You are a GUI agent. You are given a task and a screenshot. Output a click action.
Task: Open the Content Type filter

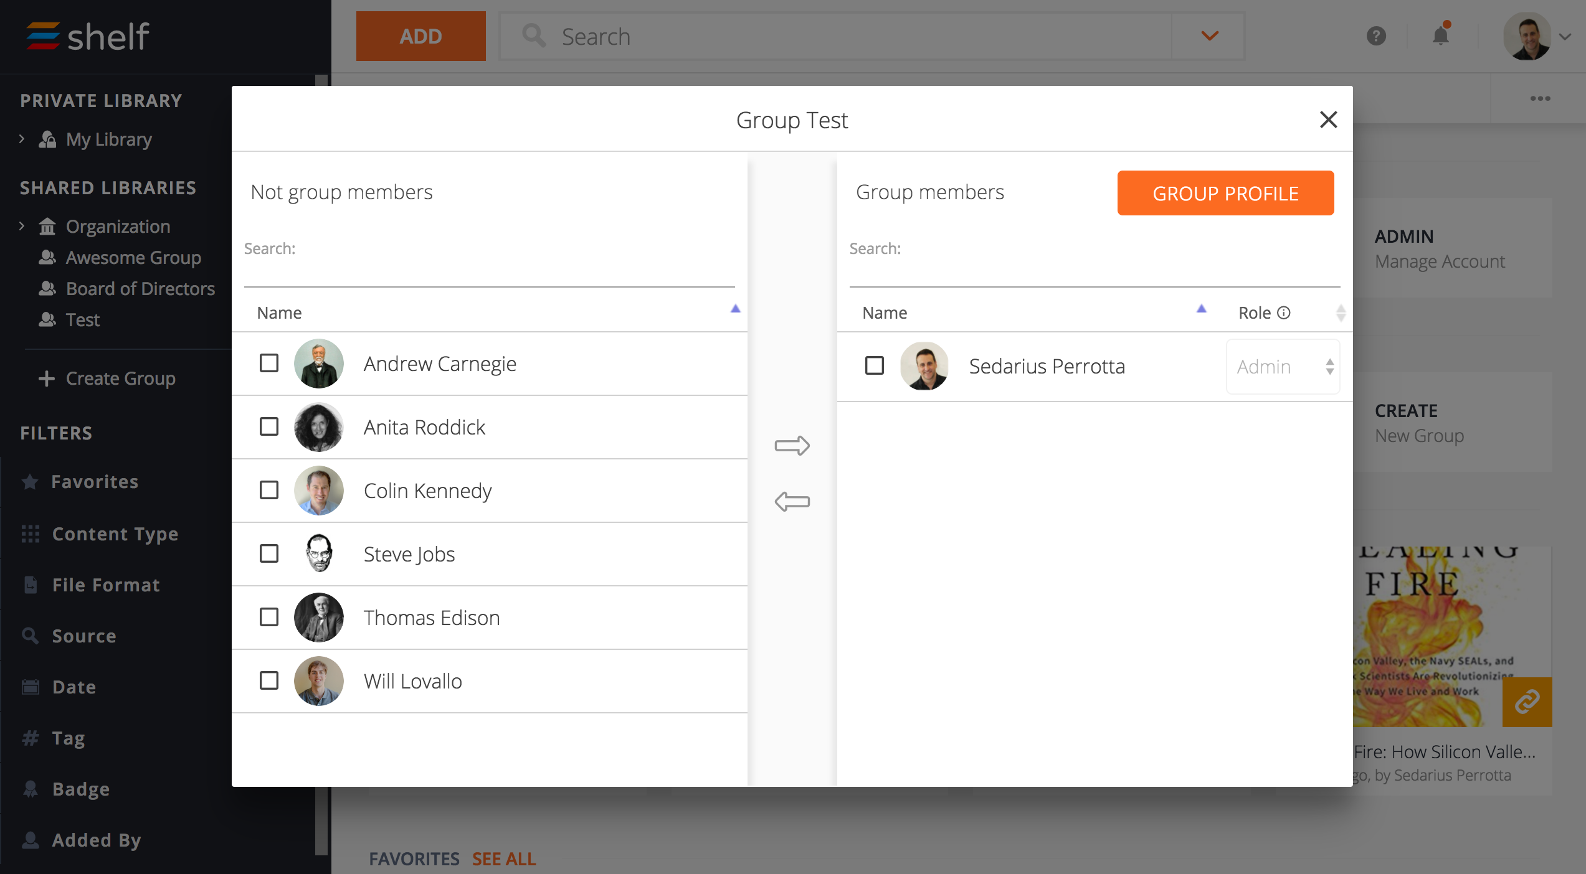[115, 534]
